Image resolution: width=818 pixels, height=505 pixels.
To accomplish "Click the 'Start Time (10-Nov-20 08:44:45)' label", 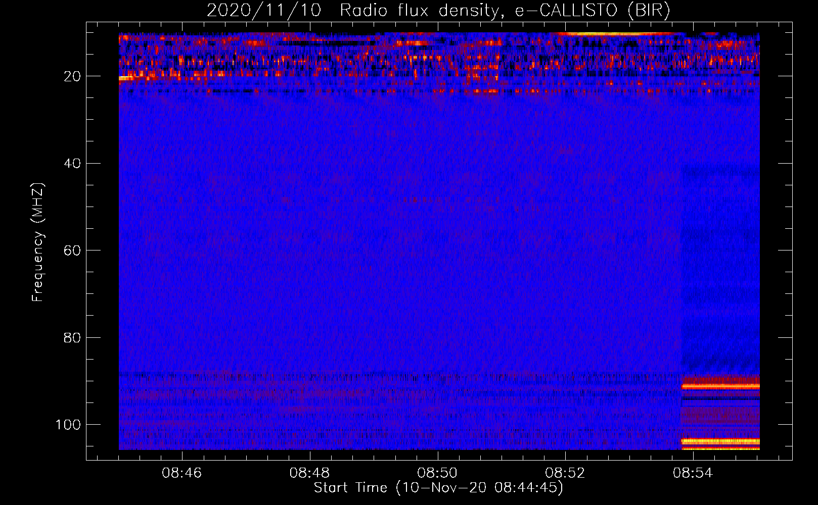I will [x=438, y=488].
